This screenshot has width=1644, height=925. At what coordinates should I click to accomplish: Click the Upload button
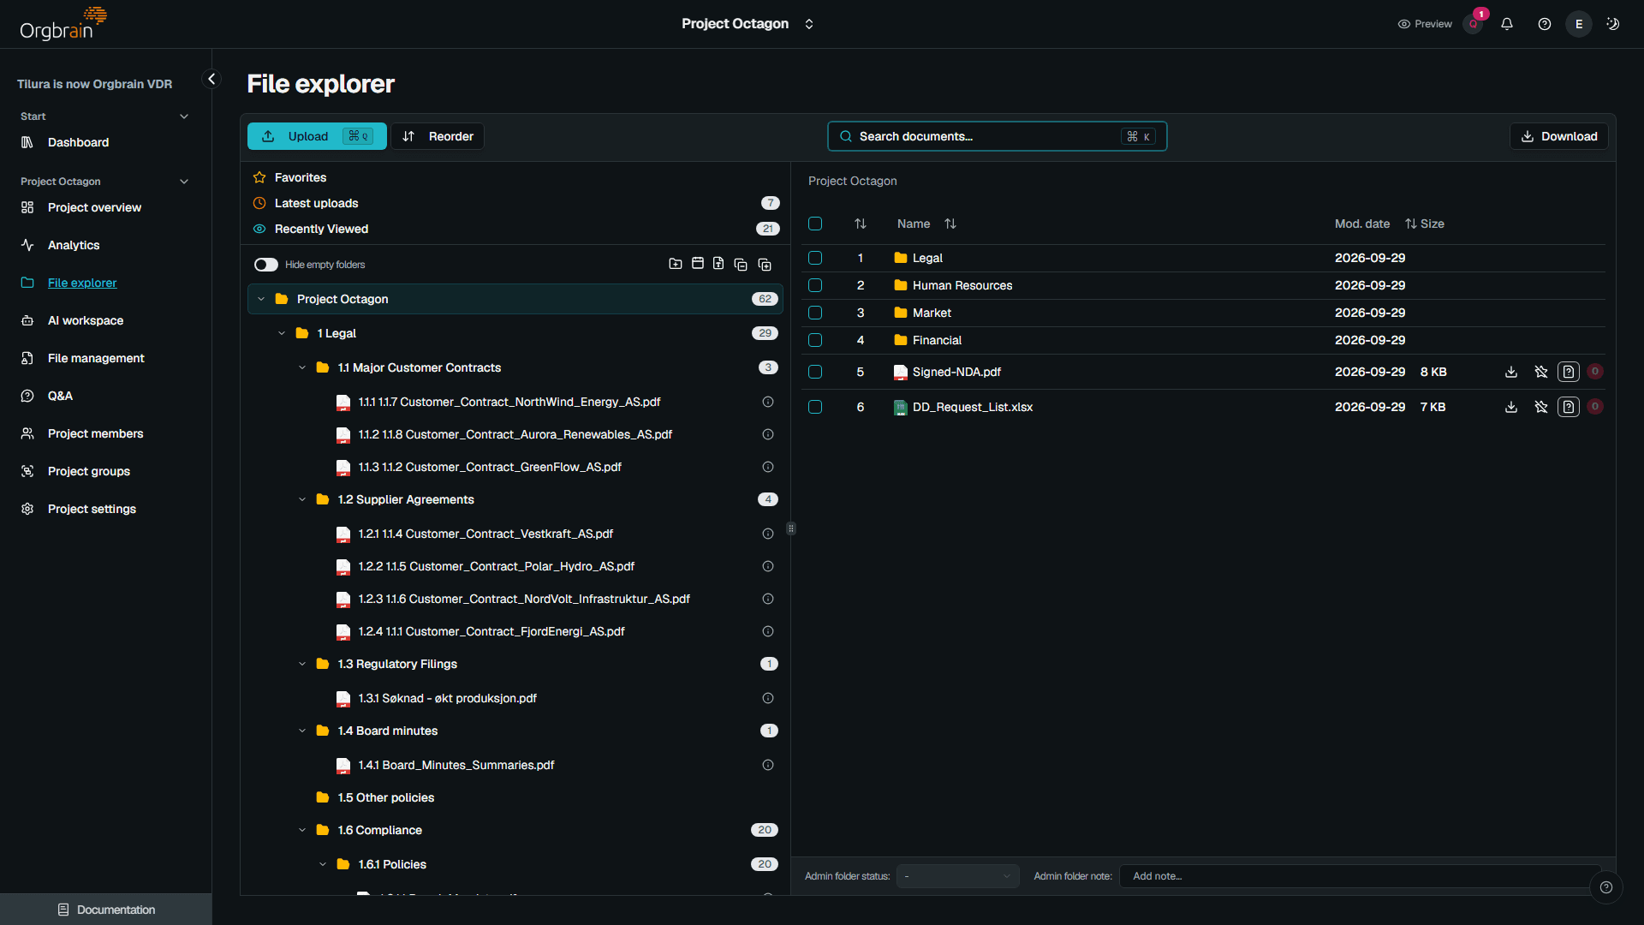click(x=317, y=136)
